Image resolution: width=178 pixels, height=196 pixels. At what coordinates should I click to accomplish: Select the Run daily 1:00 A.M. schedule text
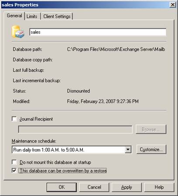49,150
